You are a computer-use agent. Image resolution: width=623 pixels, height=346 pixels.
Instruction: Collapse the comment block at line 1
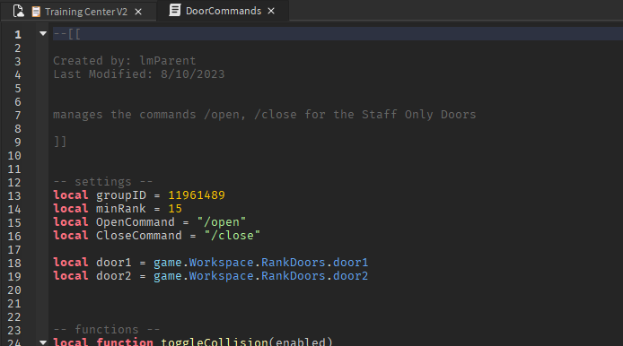(x=43, y=34)
